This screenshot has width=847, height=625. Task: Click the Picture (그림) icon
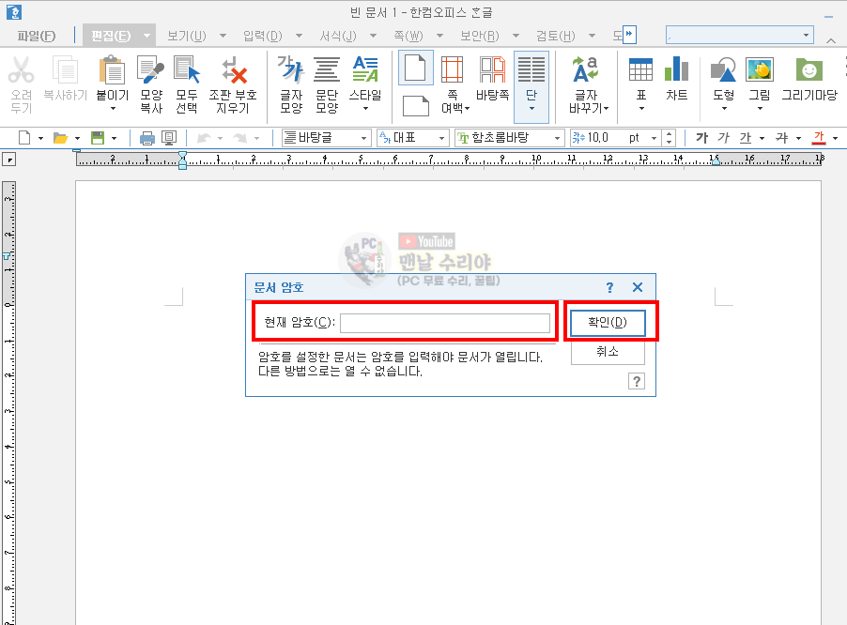760,70
